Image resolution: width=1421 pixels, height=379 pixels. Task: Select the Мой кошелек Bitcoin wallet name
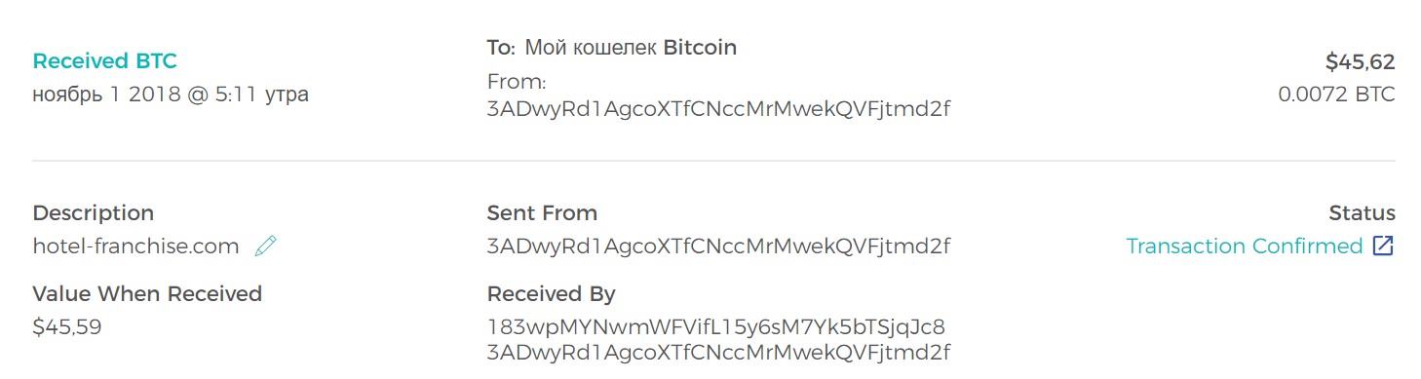(631, 48)
